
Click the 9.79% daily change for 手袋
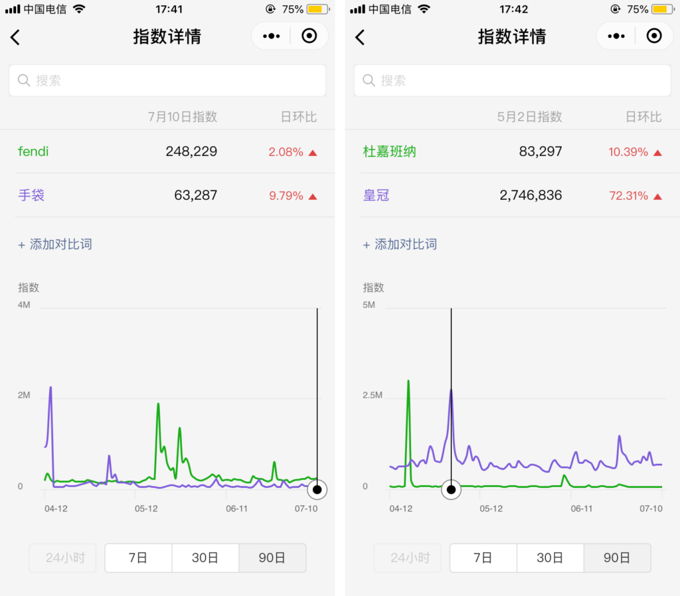286,196
